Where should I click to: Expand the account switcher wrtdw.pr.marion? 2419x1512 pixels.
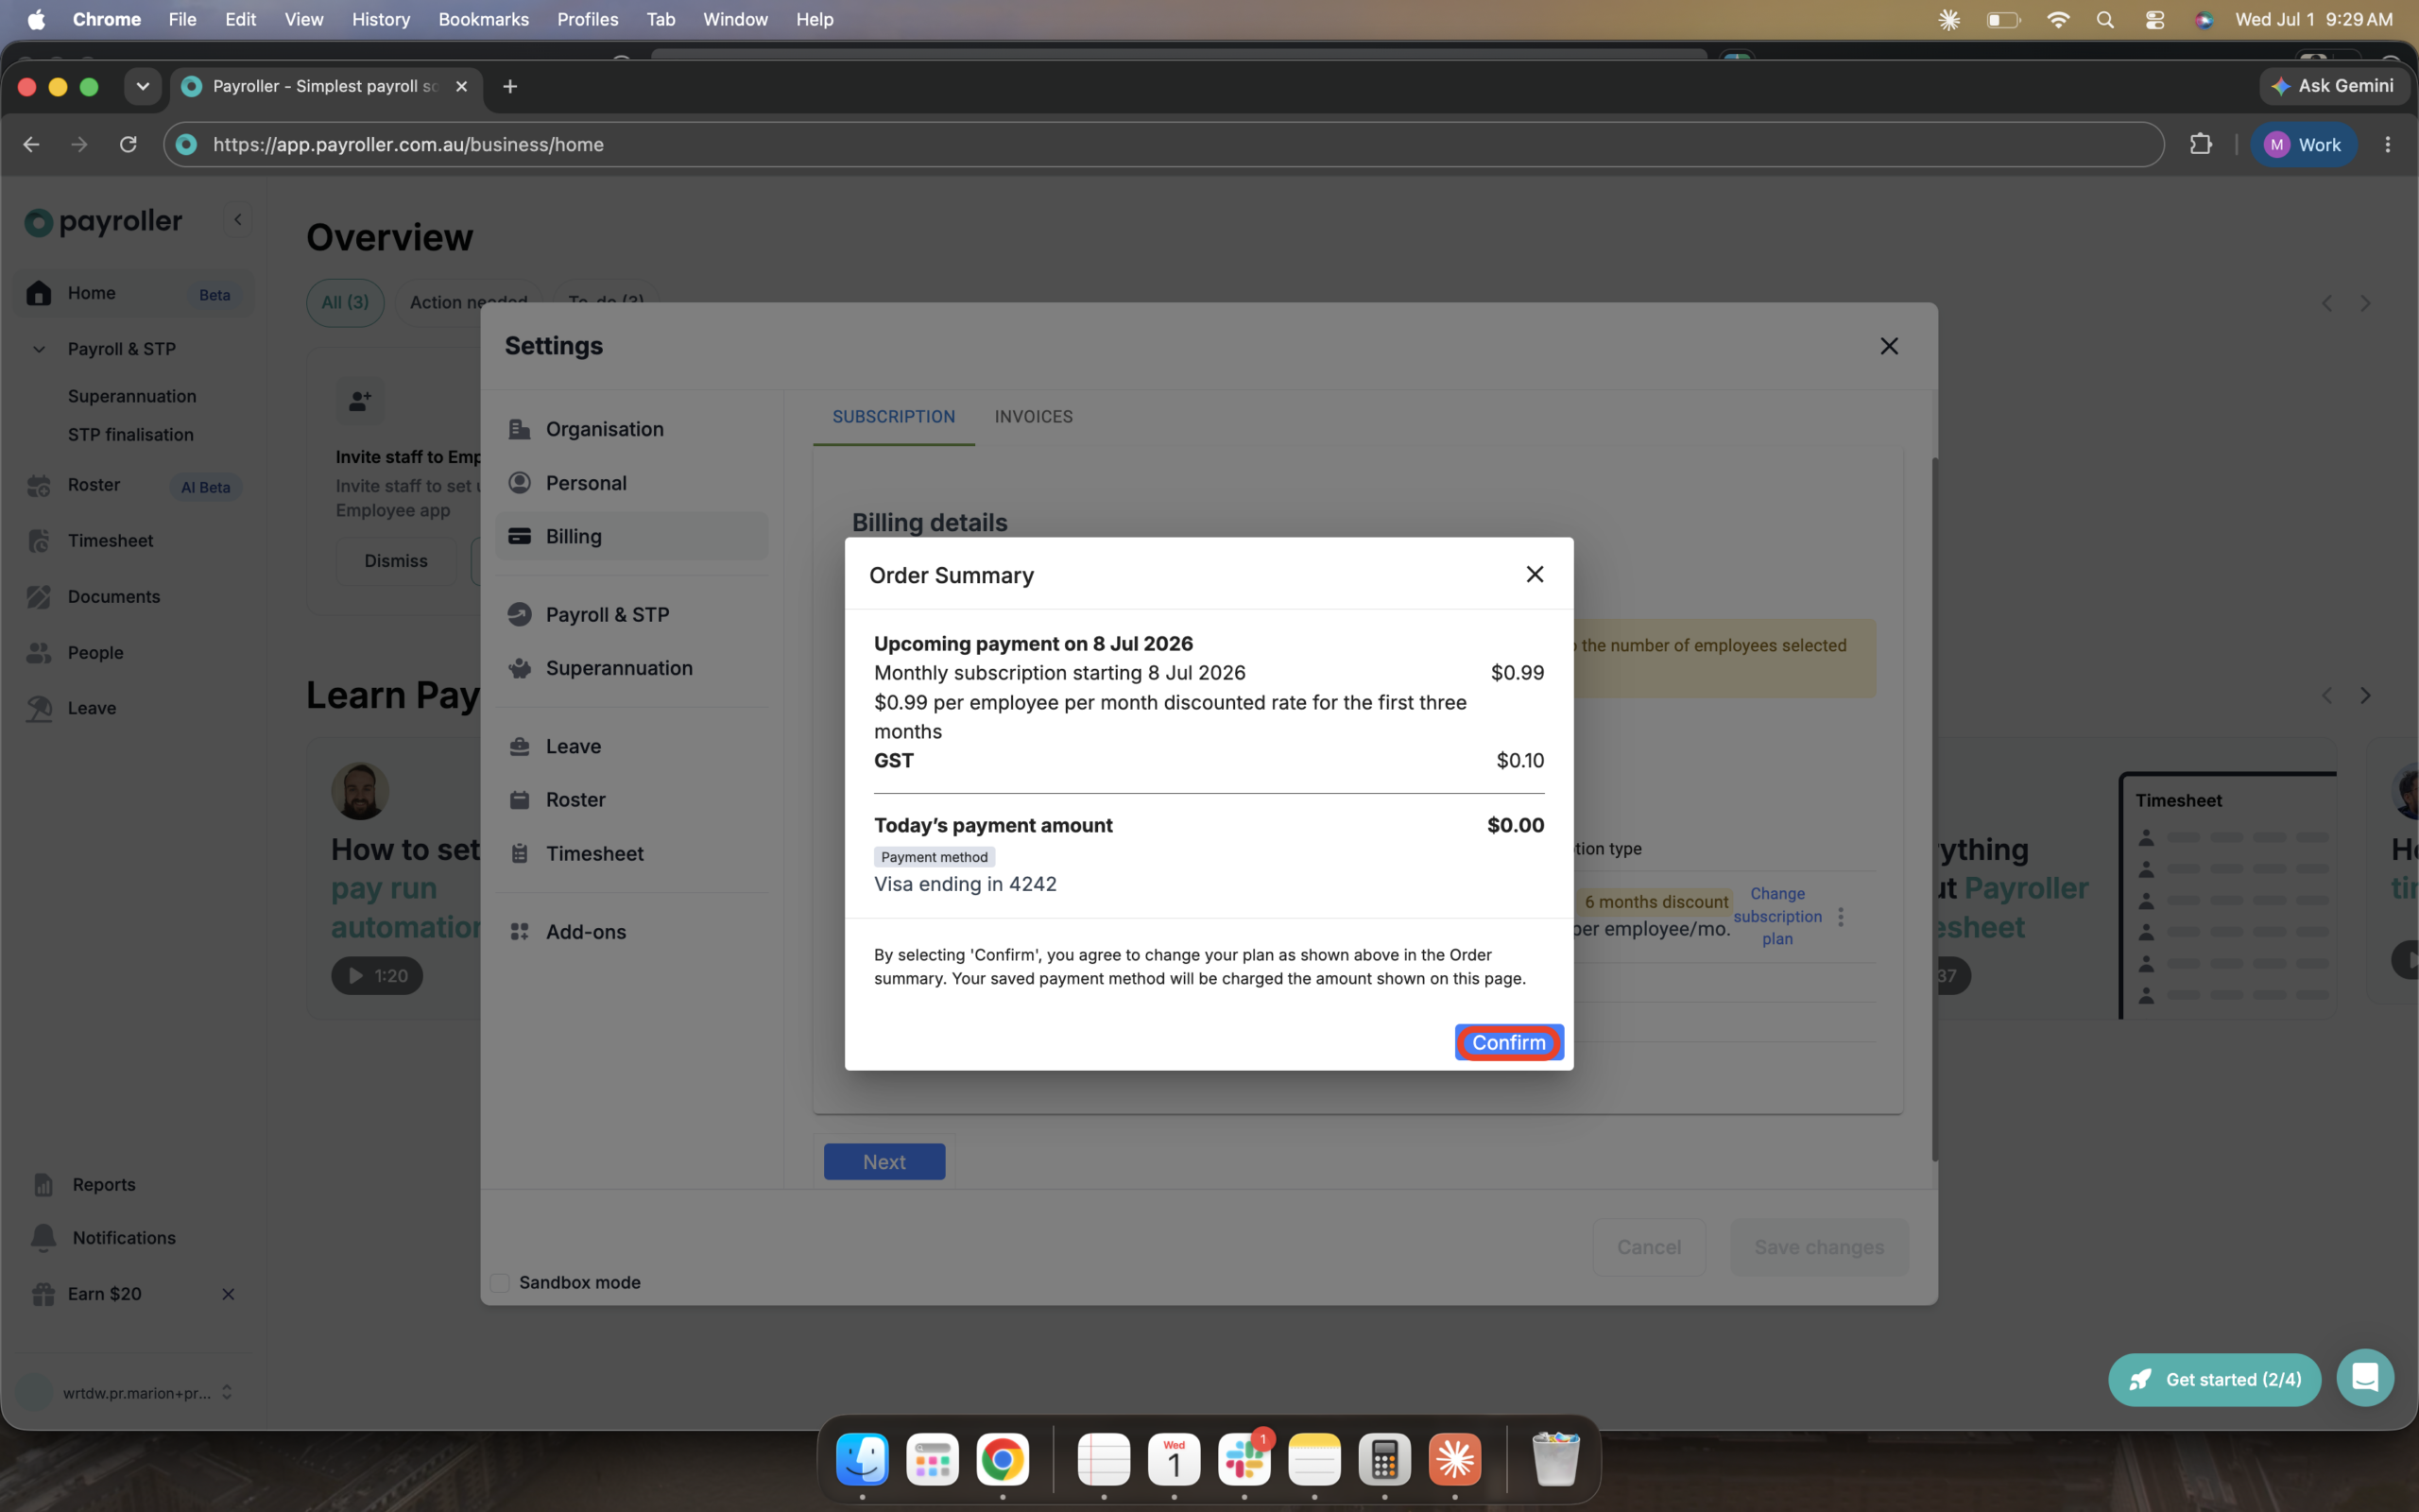point(227,1392)
